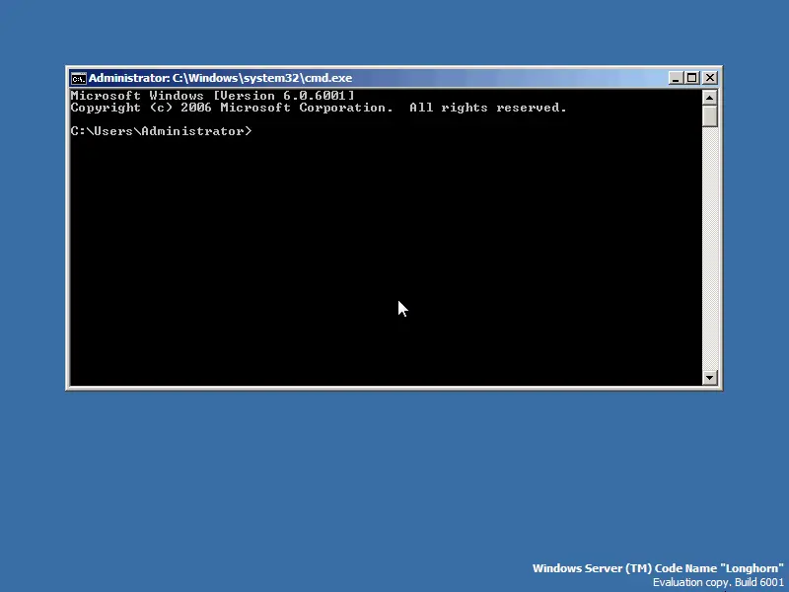Open the cmd.exe system menu icon
Screen dimensions: 789x592
78,78
